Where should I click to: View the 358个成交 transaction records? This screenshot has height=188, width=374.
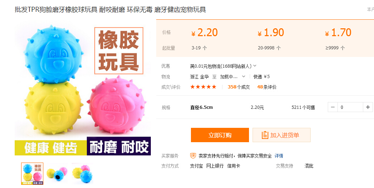point(239,87)
